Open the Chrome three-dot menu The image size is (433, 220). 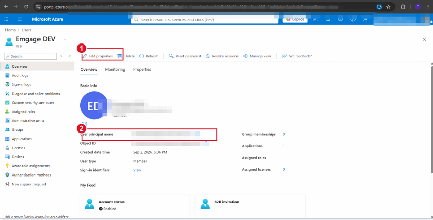click(x=427, y=7)
